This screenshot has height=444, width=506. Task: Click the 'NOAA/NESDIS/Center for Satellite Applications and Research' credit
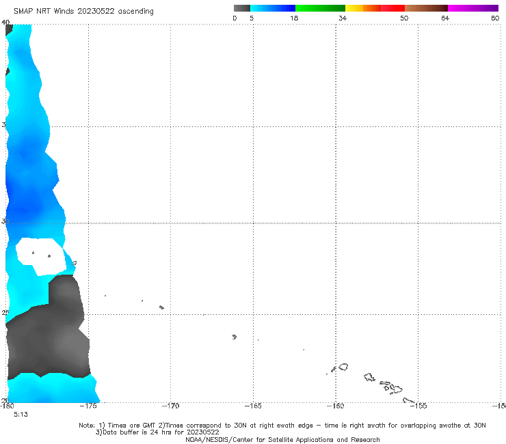[x=282, y=440]
